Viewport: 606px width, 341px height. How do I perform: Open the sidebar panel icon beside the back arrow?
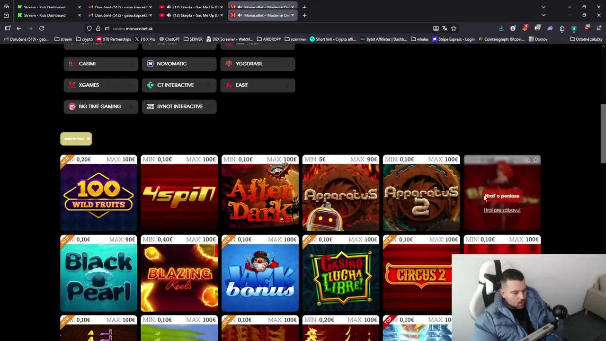coord(8,28)
